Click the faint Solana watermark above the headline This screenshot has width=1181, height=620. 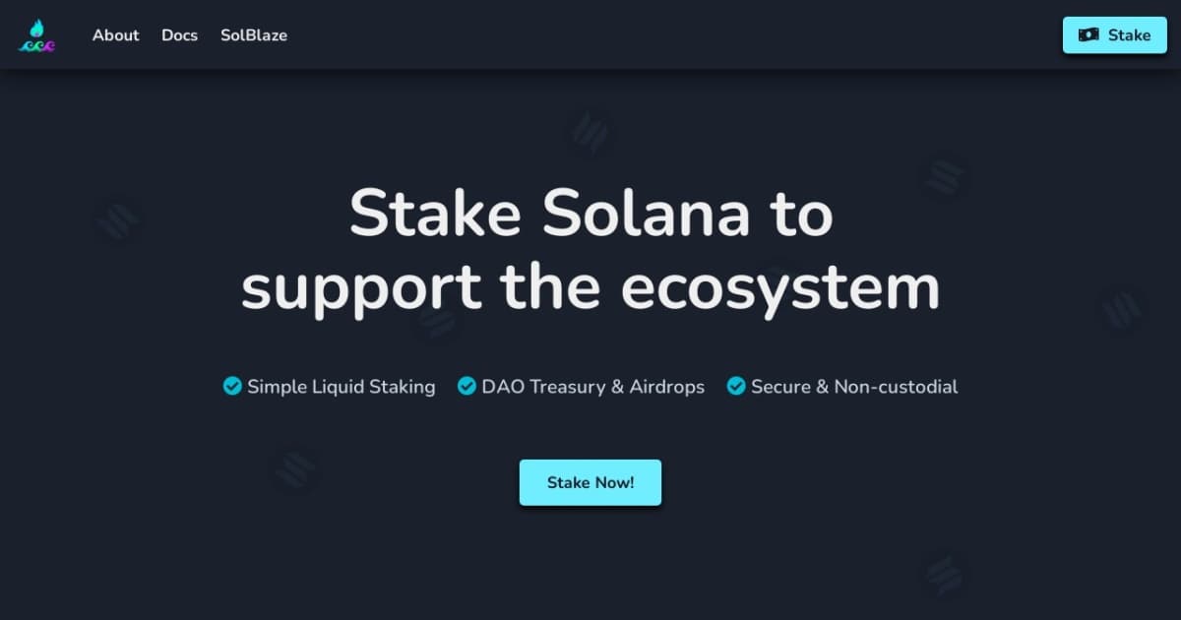[590, 131]
